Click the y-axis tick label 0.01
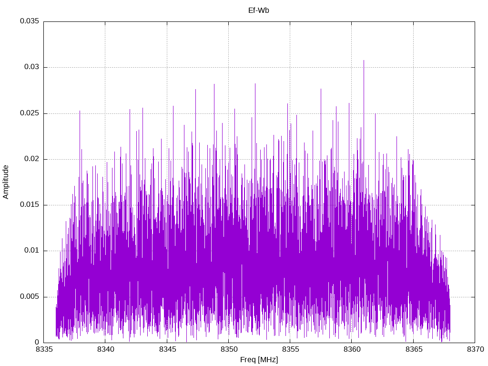 (32, 250)
